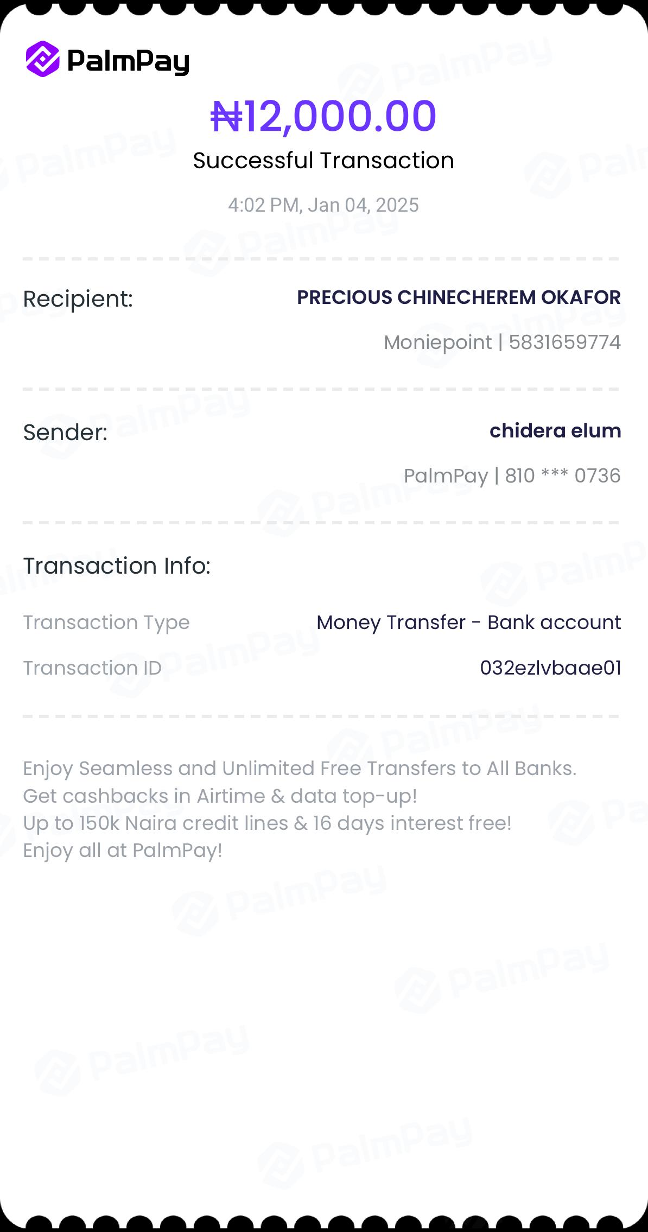Viewport: 648px width, 1232px height.
Task: Click the 4:02 PM, Jan 04, 2025 timestamp
Action: click(x=323, y=205)
